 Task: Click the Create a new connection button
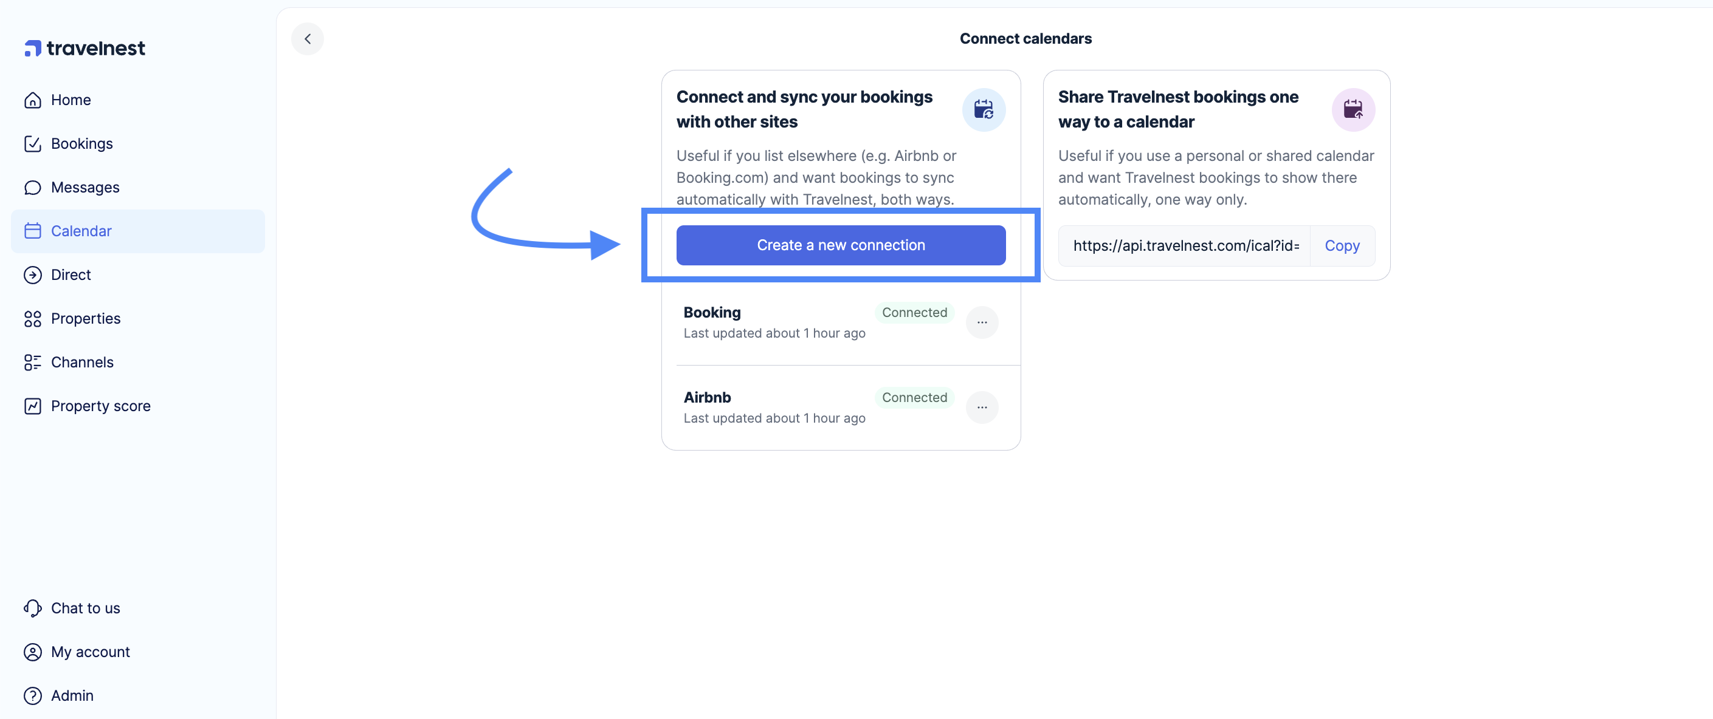(840, 245)
